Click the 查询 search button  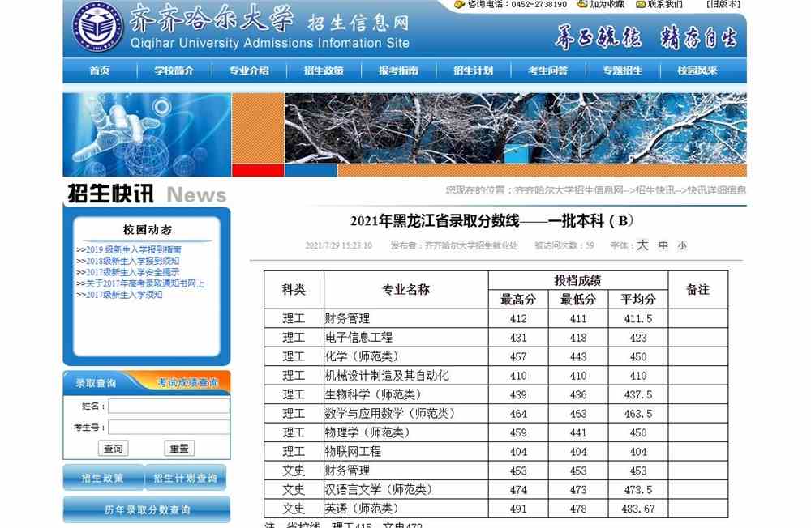coord(114,449)
